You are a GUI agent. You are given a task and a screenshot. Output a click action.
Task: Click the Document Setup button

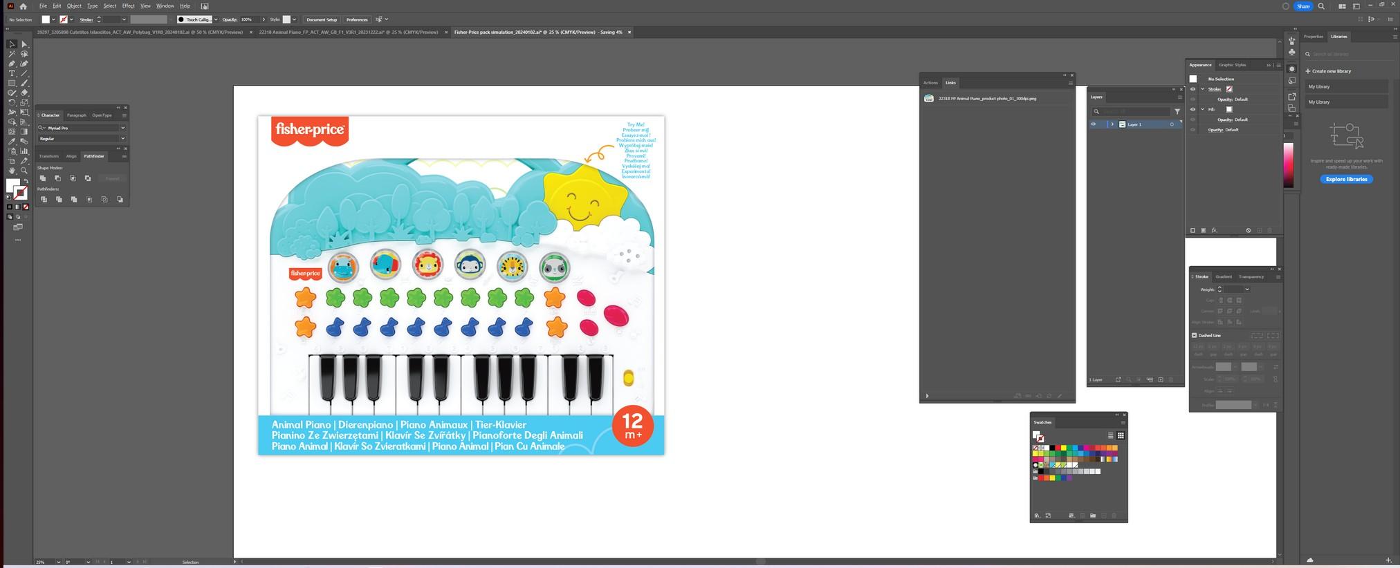pyautogui.click(x=322, y=19)
